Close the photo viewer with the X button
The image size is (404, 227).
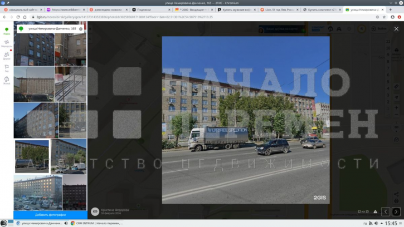[396, 29]
